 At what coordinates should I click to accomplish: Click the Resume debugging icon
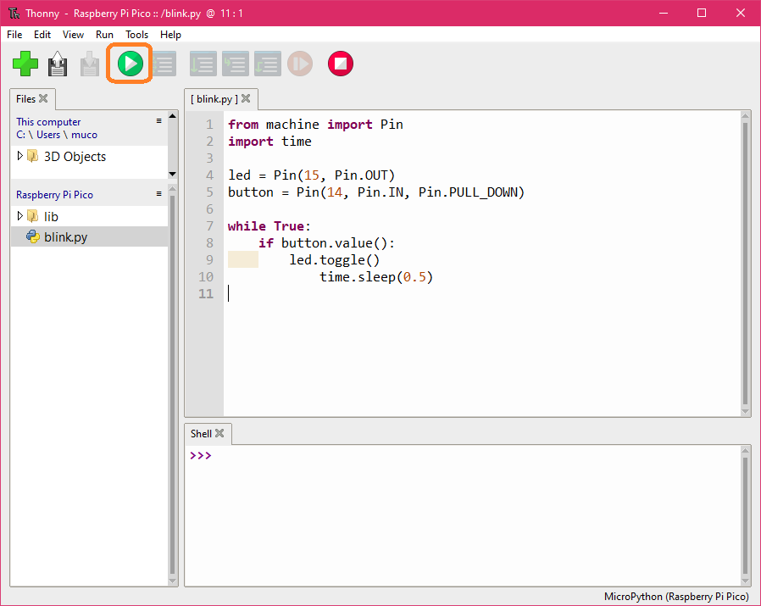tap(300, 64)
